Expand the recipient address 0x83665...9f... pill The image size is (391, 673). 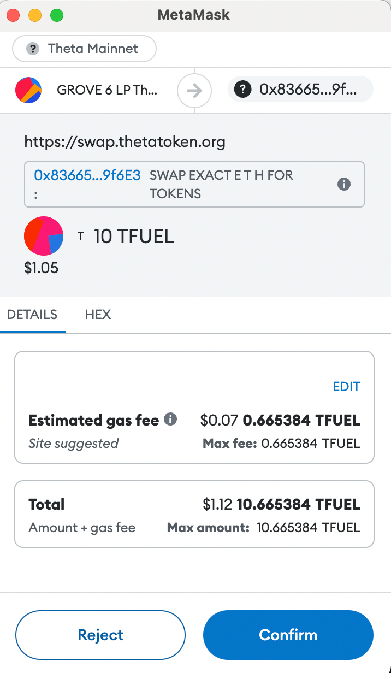pos(300,89)
